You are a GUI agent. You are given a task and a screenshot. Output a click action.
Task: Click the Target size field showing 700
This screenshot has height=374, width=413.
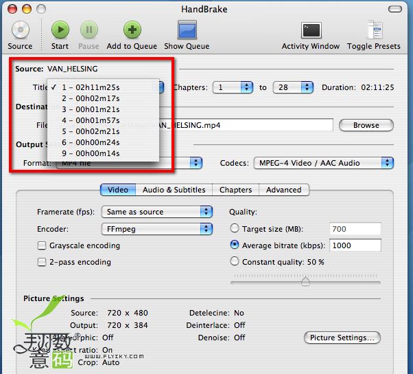point(355,229)
